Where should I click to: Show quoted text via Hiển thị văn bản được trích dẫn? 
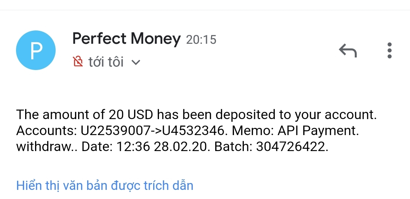[105, 186]
